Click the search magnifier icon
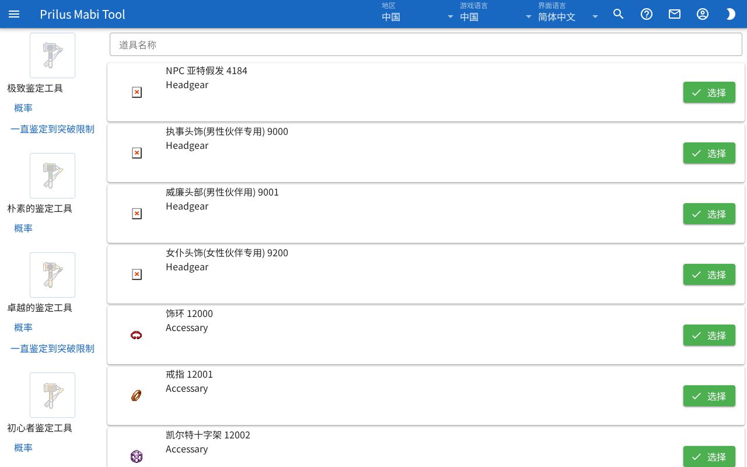Viewport: 747px width, 467px height. coord(619,14)
